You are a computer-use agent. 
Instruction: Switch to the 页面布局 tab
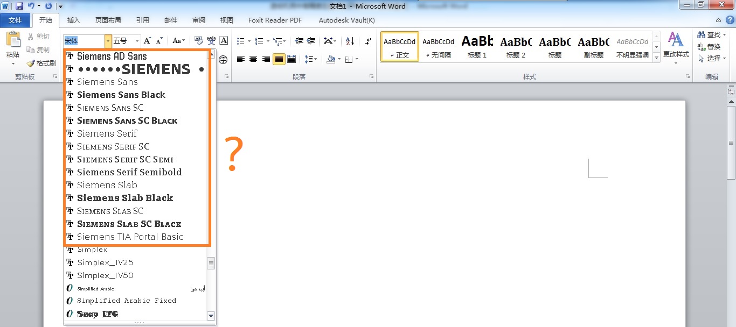pyautogui.click(x=108, y=20)
